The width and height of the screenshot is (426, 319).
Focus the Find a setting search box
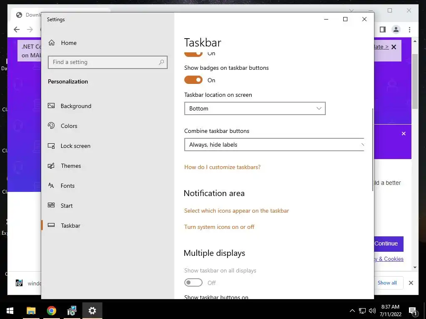pos(108,62)
